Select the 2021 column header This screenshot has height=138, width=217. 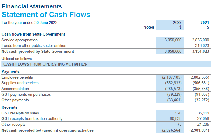tap(204, 22)
